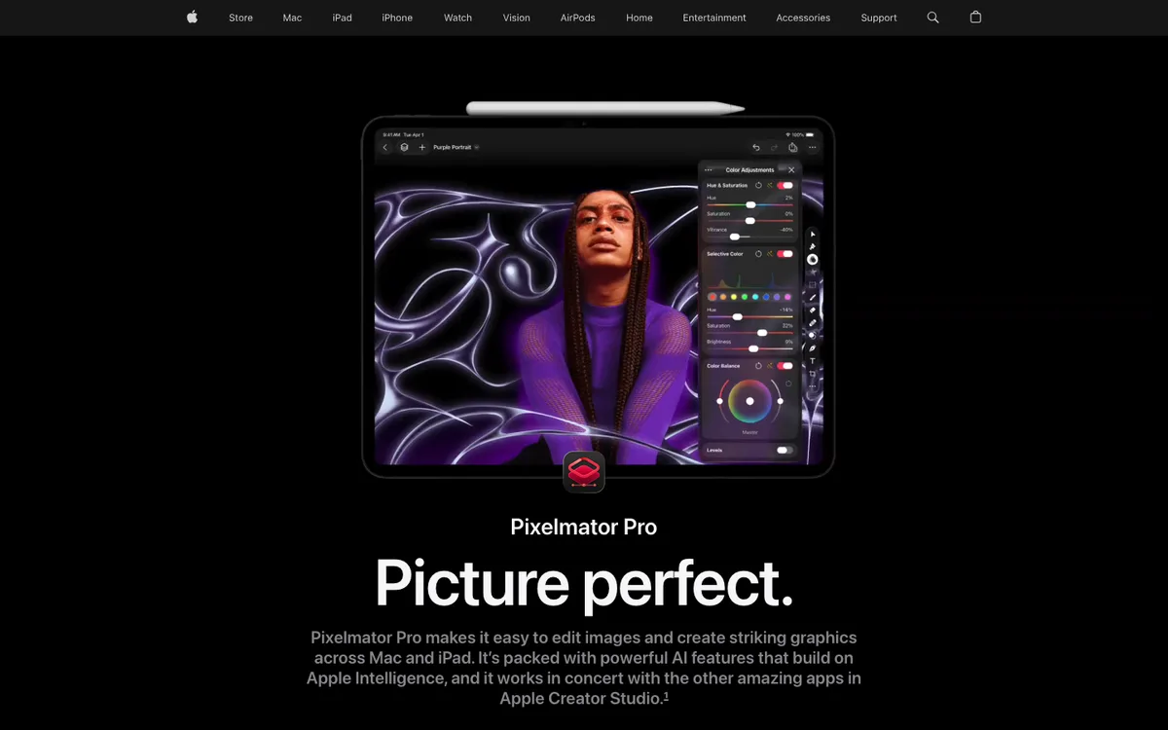Image resolution: width=1168 pixels, height=730 pixels.
Task: Select the Eraser tool
Action: (813, 310)
